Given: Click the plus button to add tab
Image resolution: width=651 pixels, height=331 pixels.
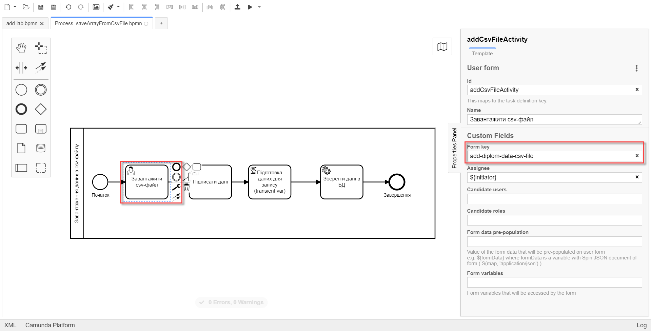Looking at the screenshot, I should [161, 23].
